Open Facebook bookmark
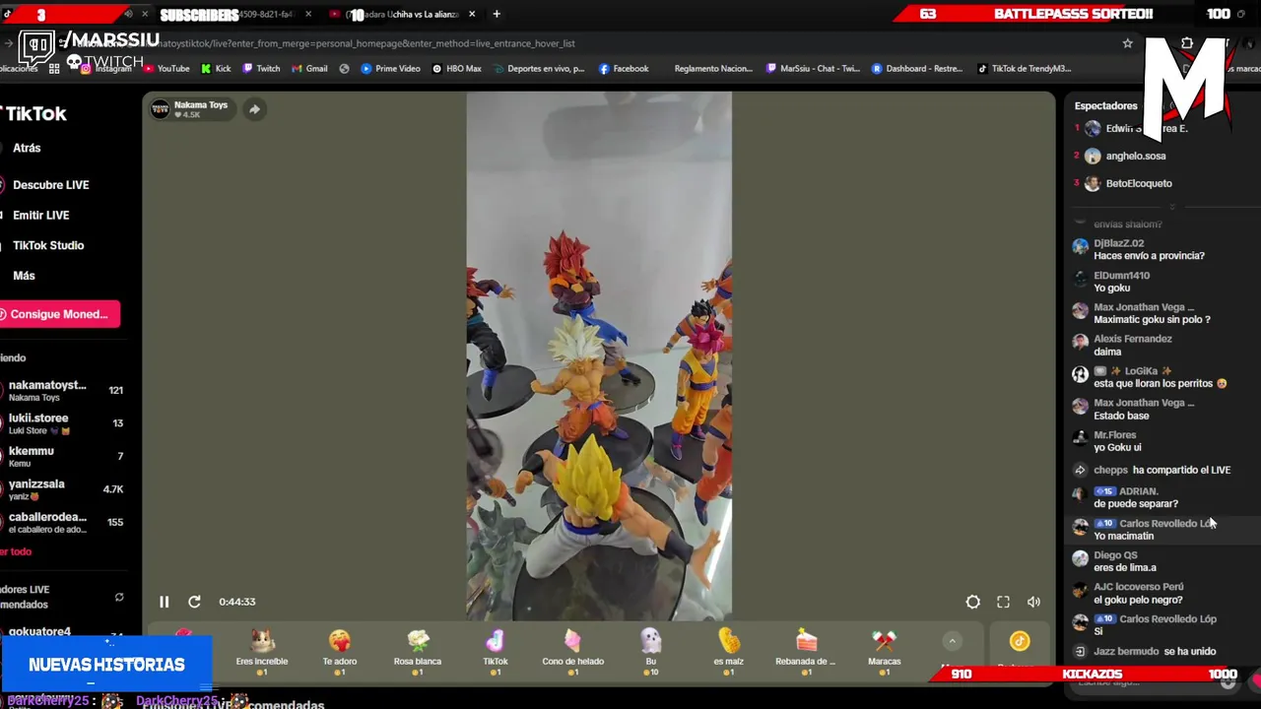Image resolution: width=1261 pixels, height=709 pixels. coord(624,69)
